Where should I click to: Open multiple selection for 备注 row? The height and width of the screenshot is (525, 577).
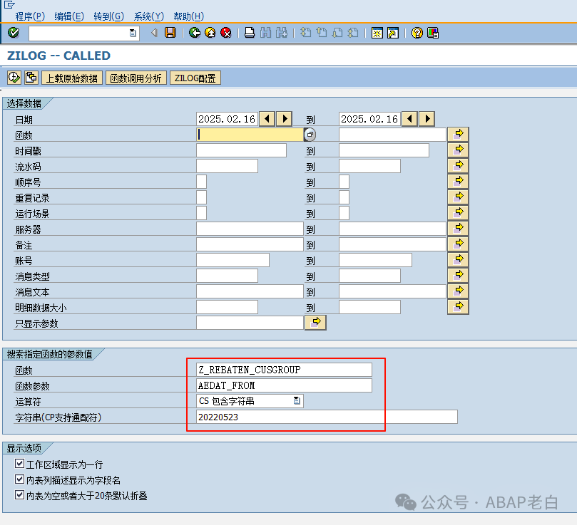[458, 244]
